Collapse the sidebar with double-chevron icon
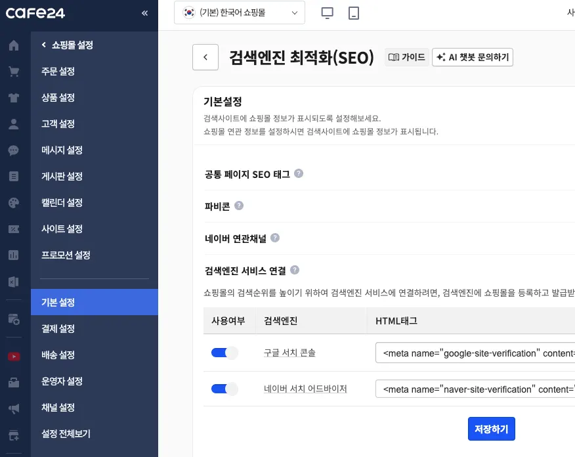Viewport: 575px width, 457px height. point(145,13)
